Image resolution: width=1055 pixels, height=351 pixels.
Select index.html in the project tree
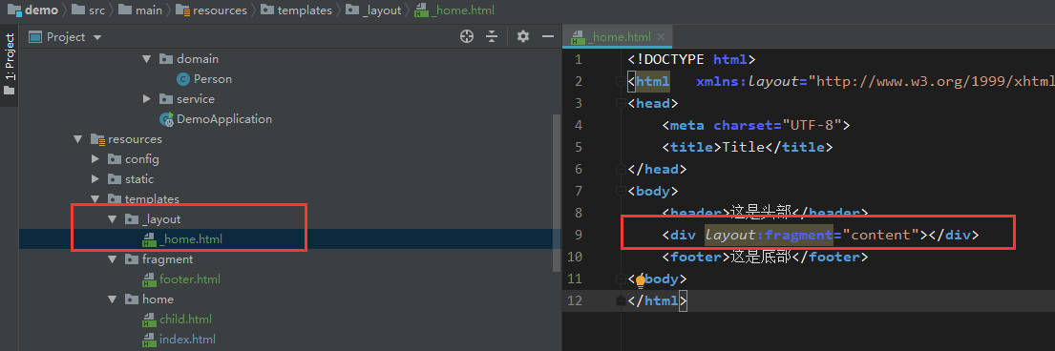pos(187,339)
